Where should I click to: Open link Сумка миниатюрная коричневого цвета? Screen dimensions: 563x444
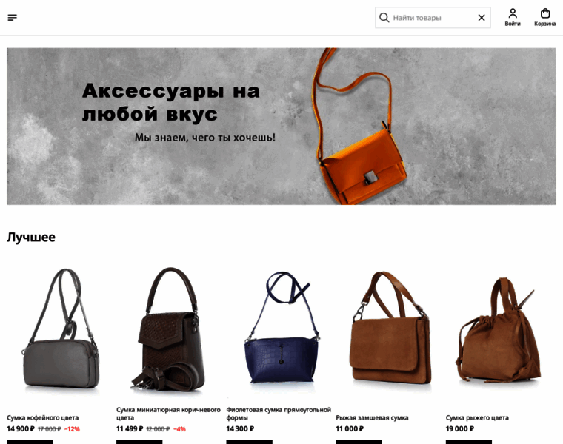point(168,414)
